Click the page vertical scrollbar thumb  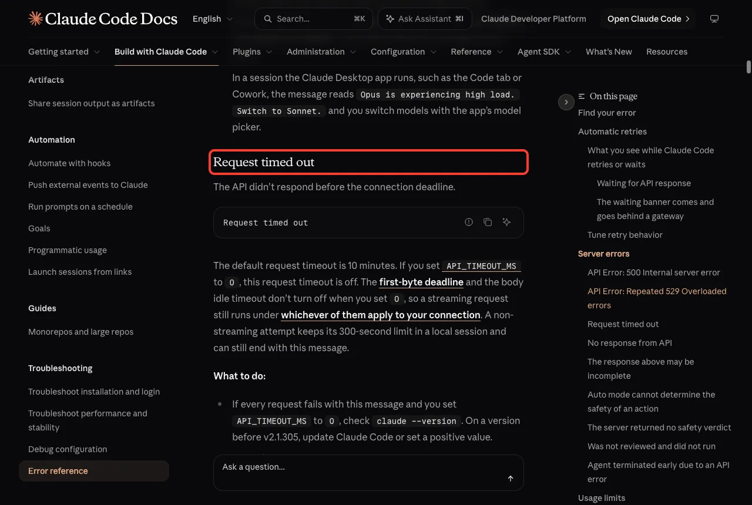click(x=748, y=66)
